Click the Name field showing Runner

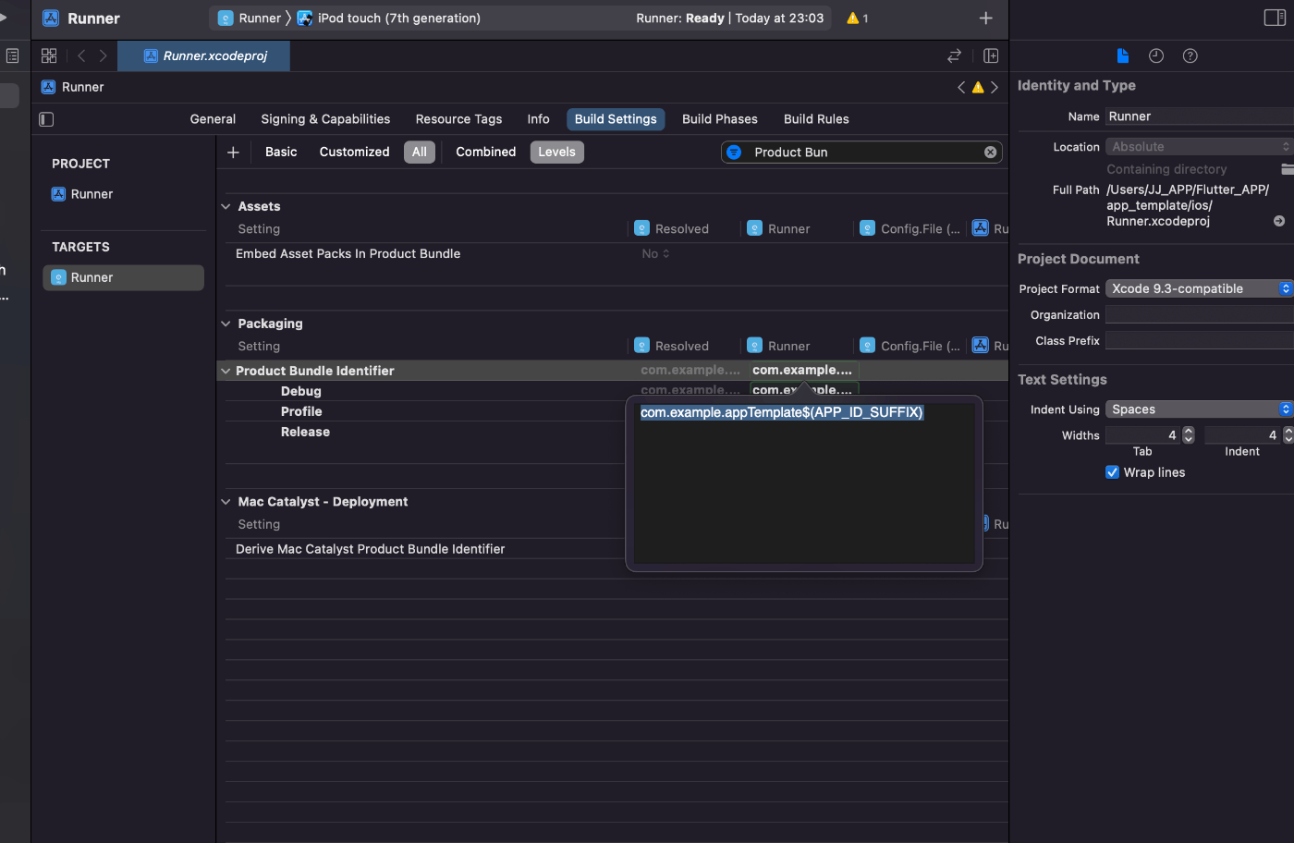(x=1200, y=116)
